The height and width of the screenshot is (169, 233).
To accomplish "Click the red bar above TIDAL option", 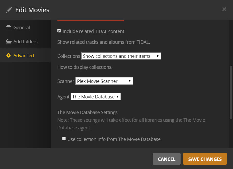I will pos(91,20).
